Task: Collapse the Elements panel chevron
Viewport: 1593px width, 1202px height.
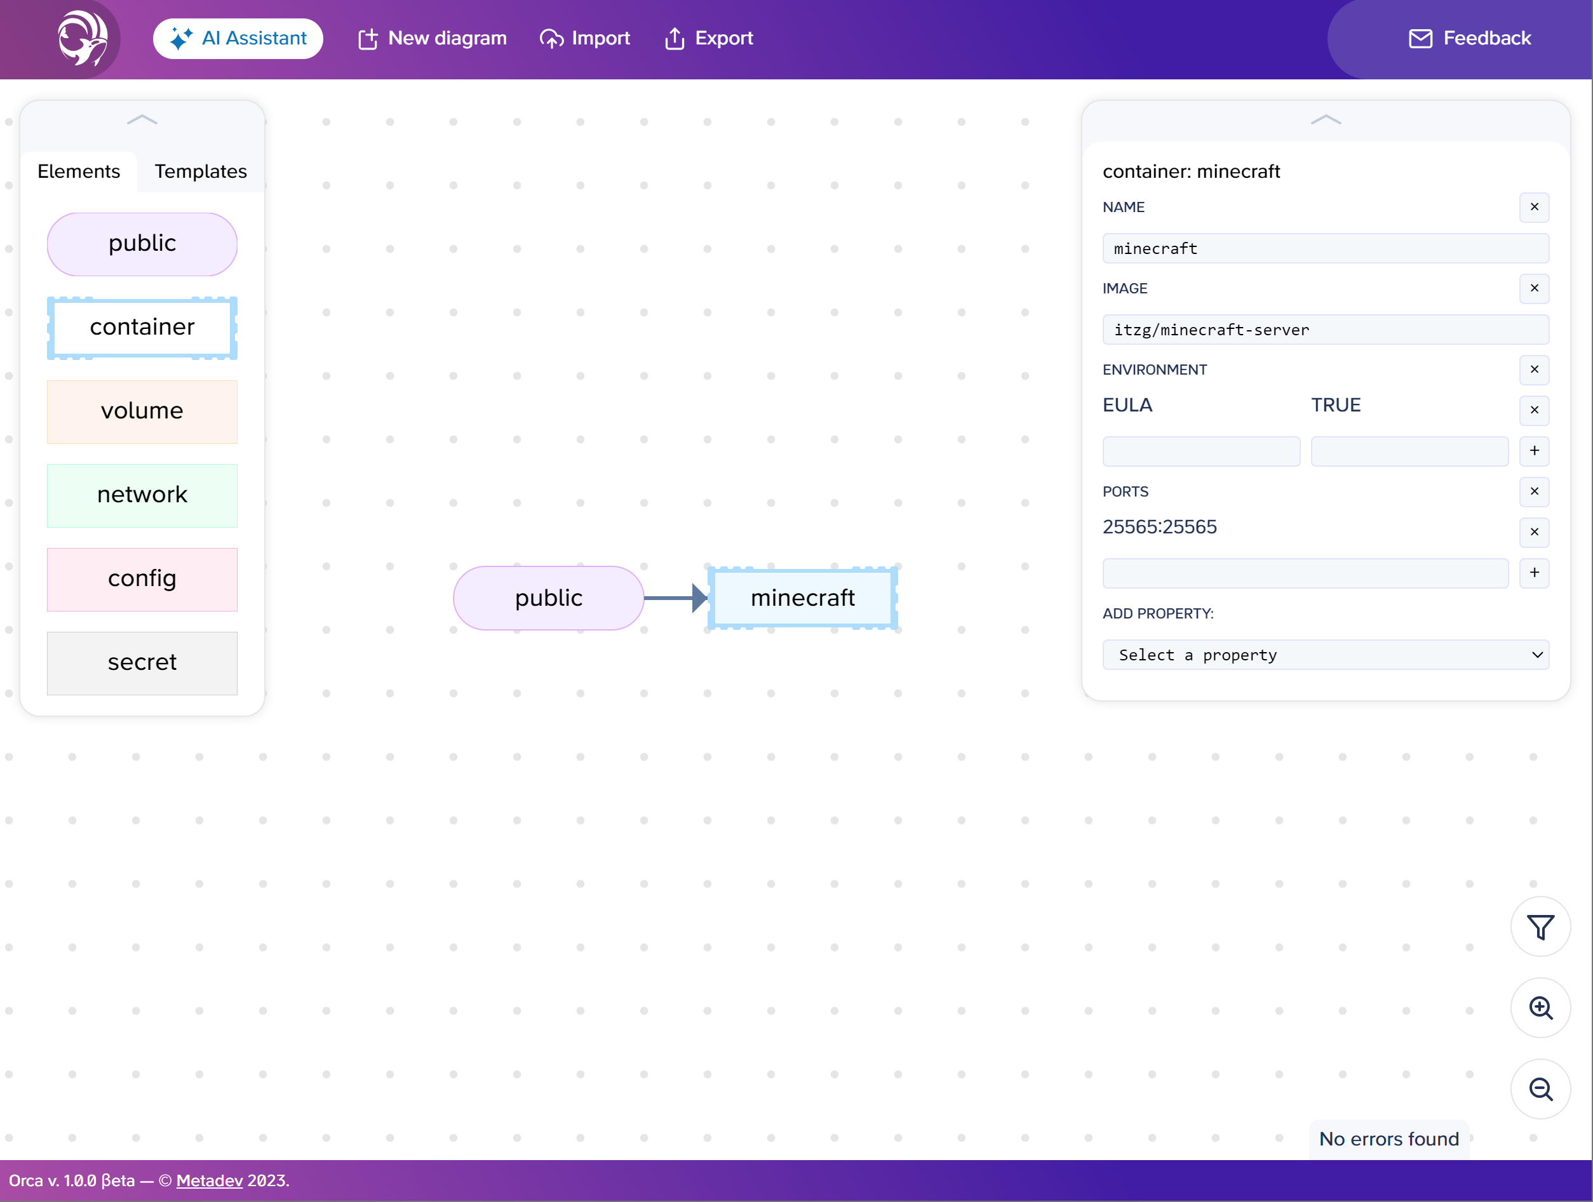Action: pyautogui.click(x=142, y=119)
